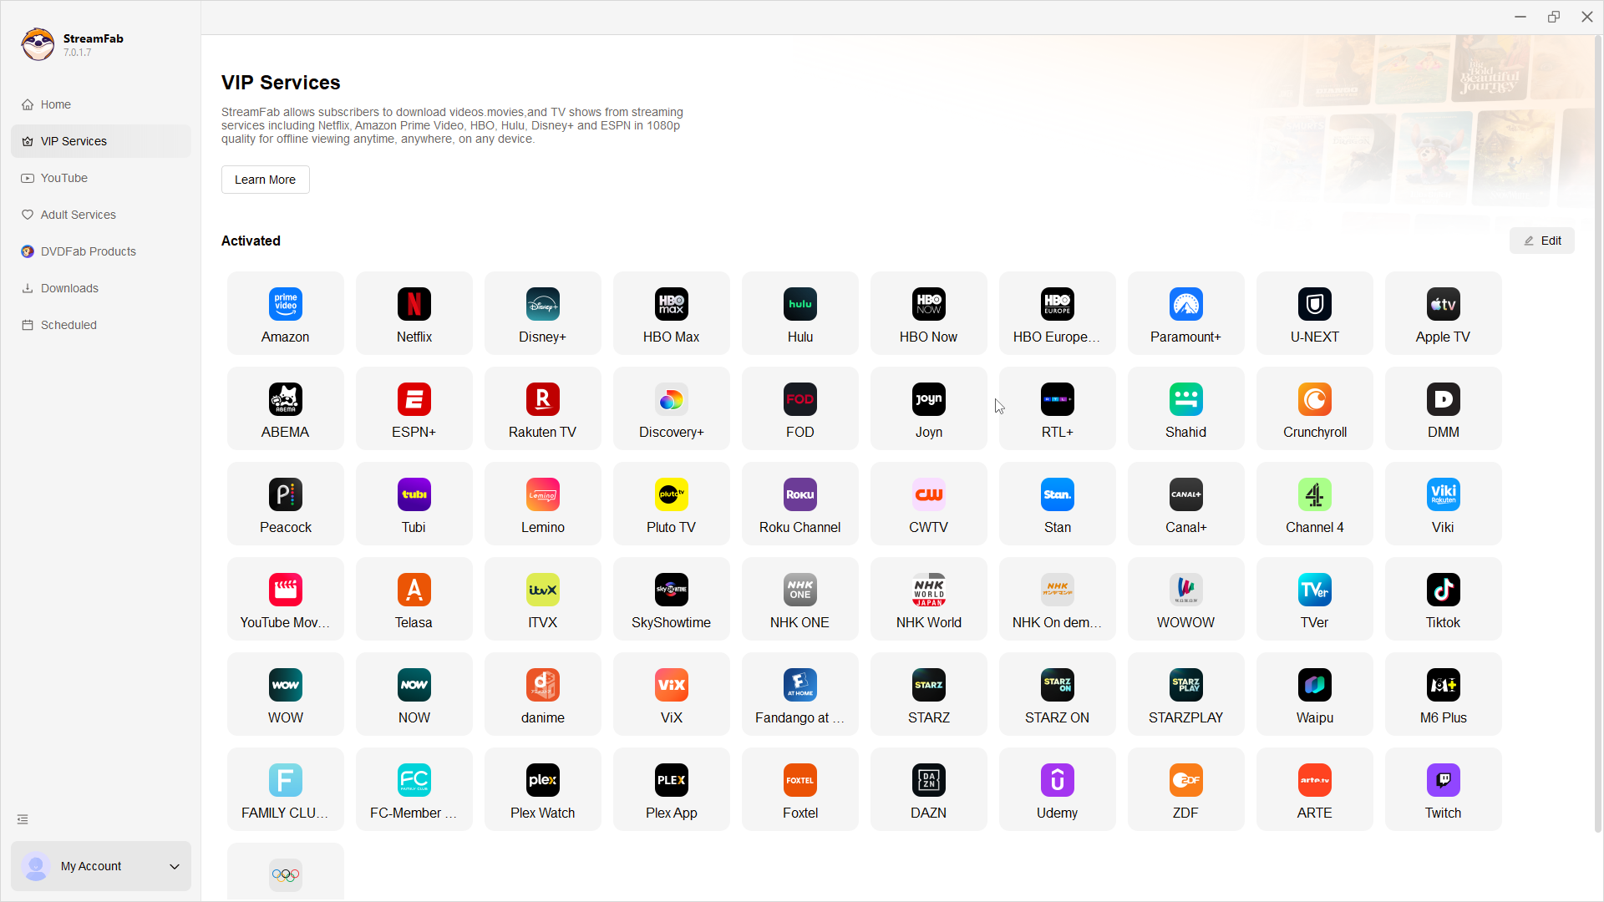Launch the DAZN service
This screenshot has height=902, width=1604.
928,789
